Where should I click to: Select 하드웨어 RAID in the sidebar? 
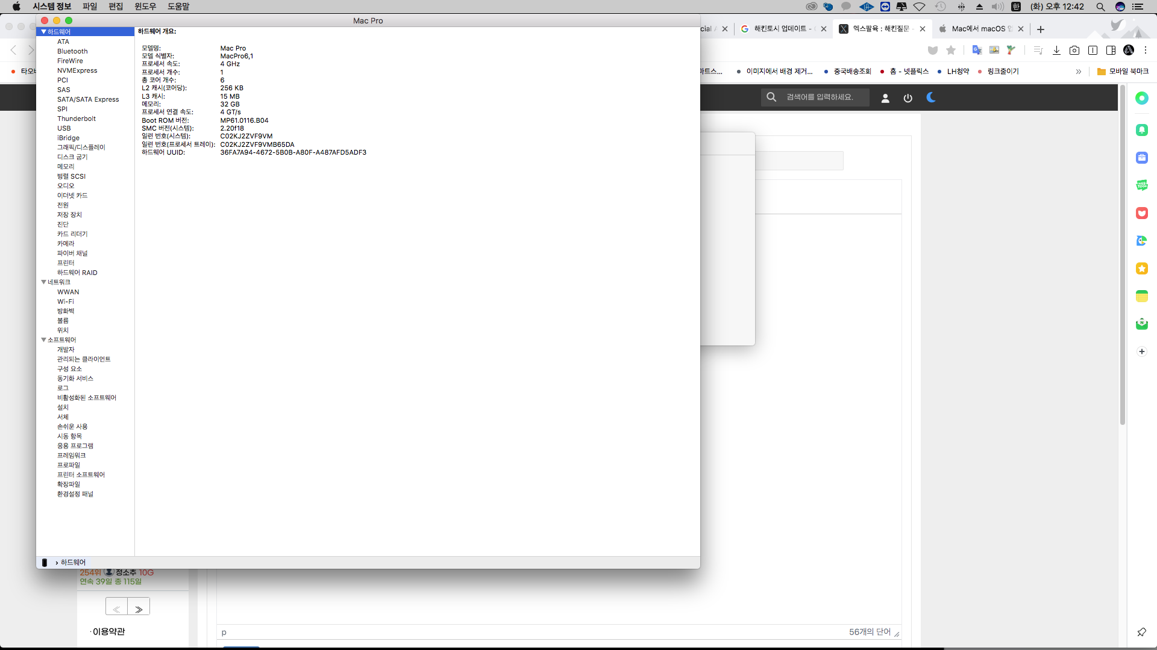(77, 273)
